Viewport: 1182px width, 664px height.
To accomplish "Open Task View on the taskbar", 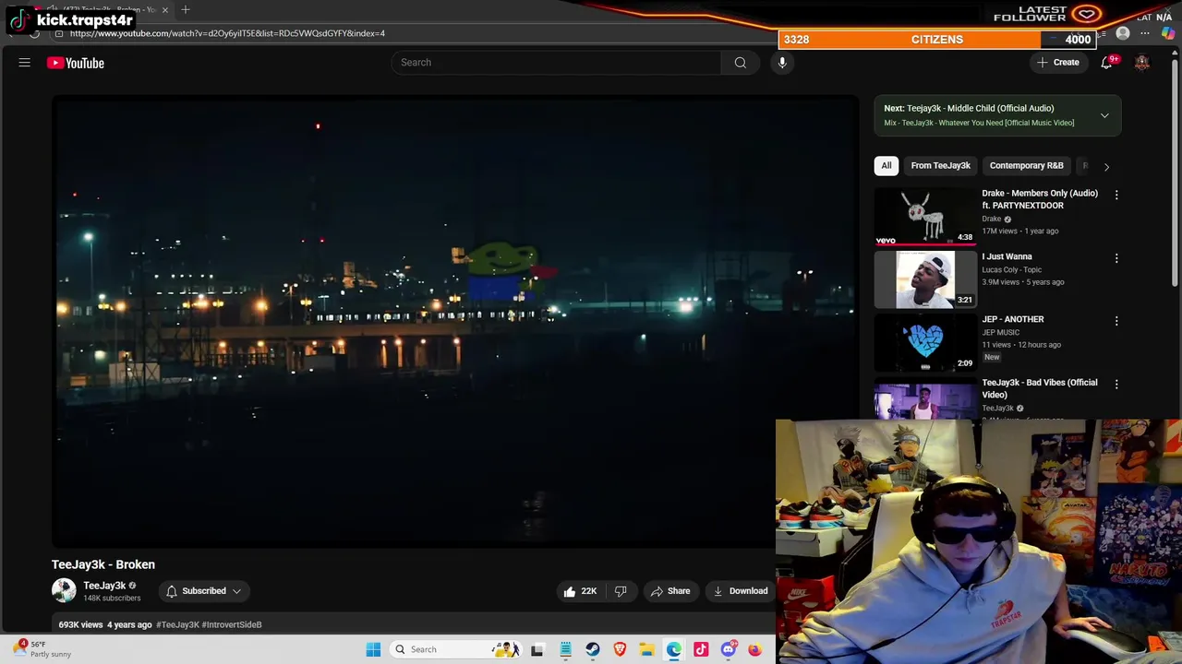I will 537,649.
